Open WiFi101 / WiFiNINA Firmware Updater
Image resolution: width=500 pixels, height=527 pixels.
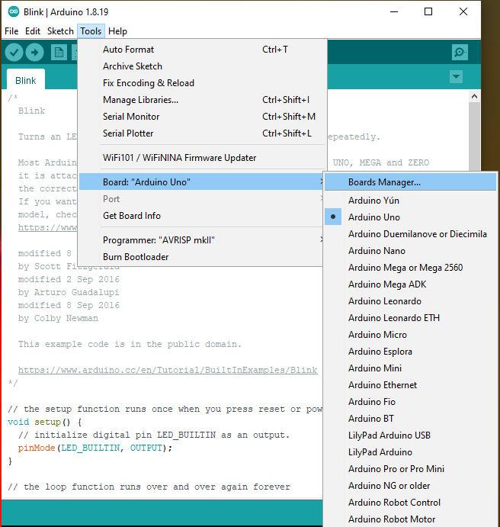click(200, 158)
